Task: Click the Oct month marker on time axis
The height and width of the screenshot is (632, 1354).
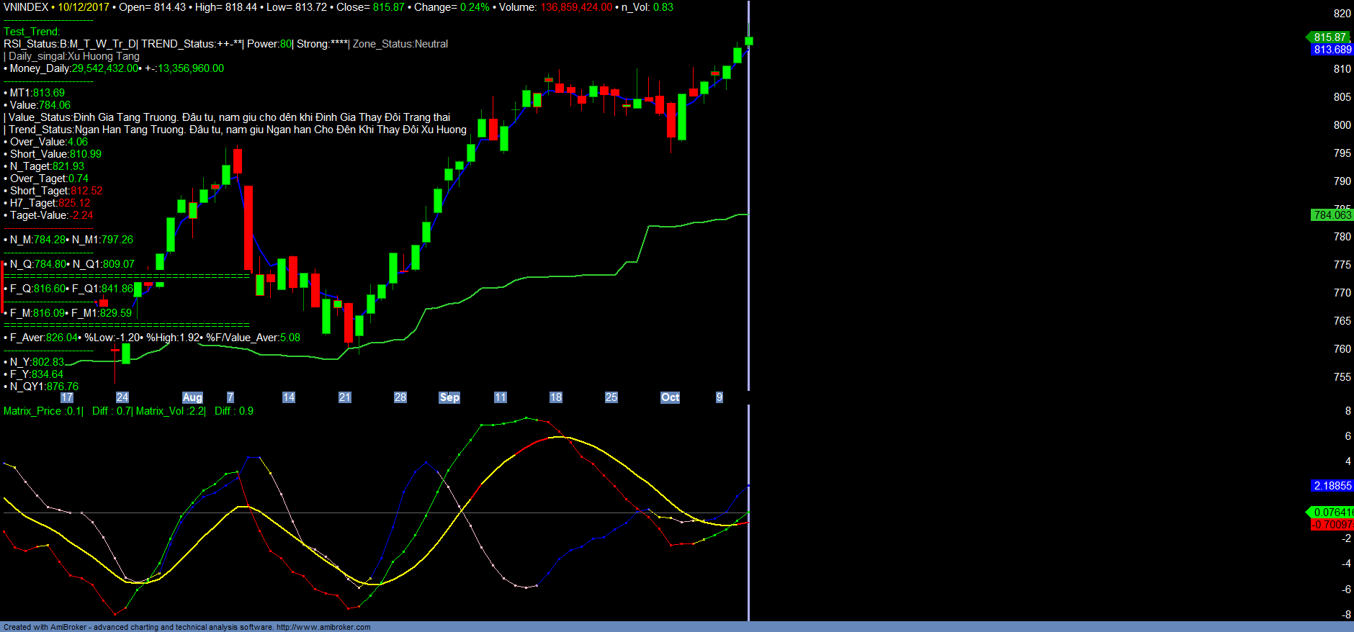Action: point(670,397)
